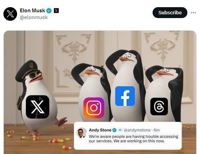Open the penguin meme image
This screenshot has height=154, width=200.
coord(100,92)
